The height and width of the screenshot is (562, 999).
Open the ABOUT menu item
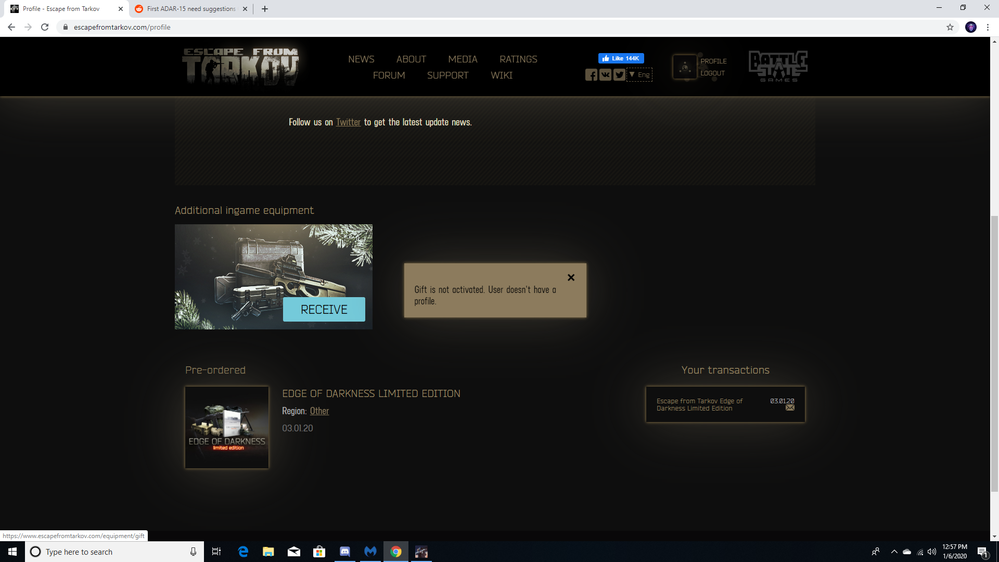411,59
